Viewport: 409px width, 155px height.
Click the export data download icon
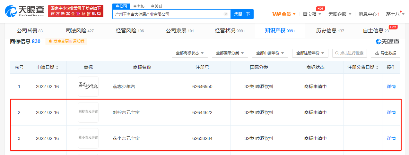coord(377,53)
